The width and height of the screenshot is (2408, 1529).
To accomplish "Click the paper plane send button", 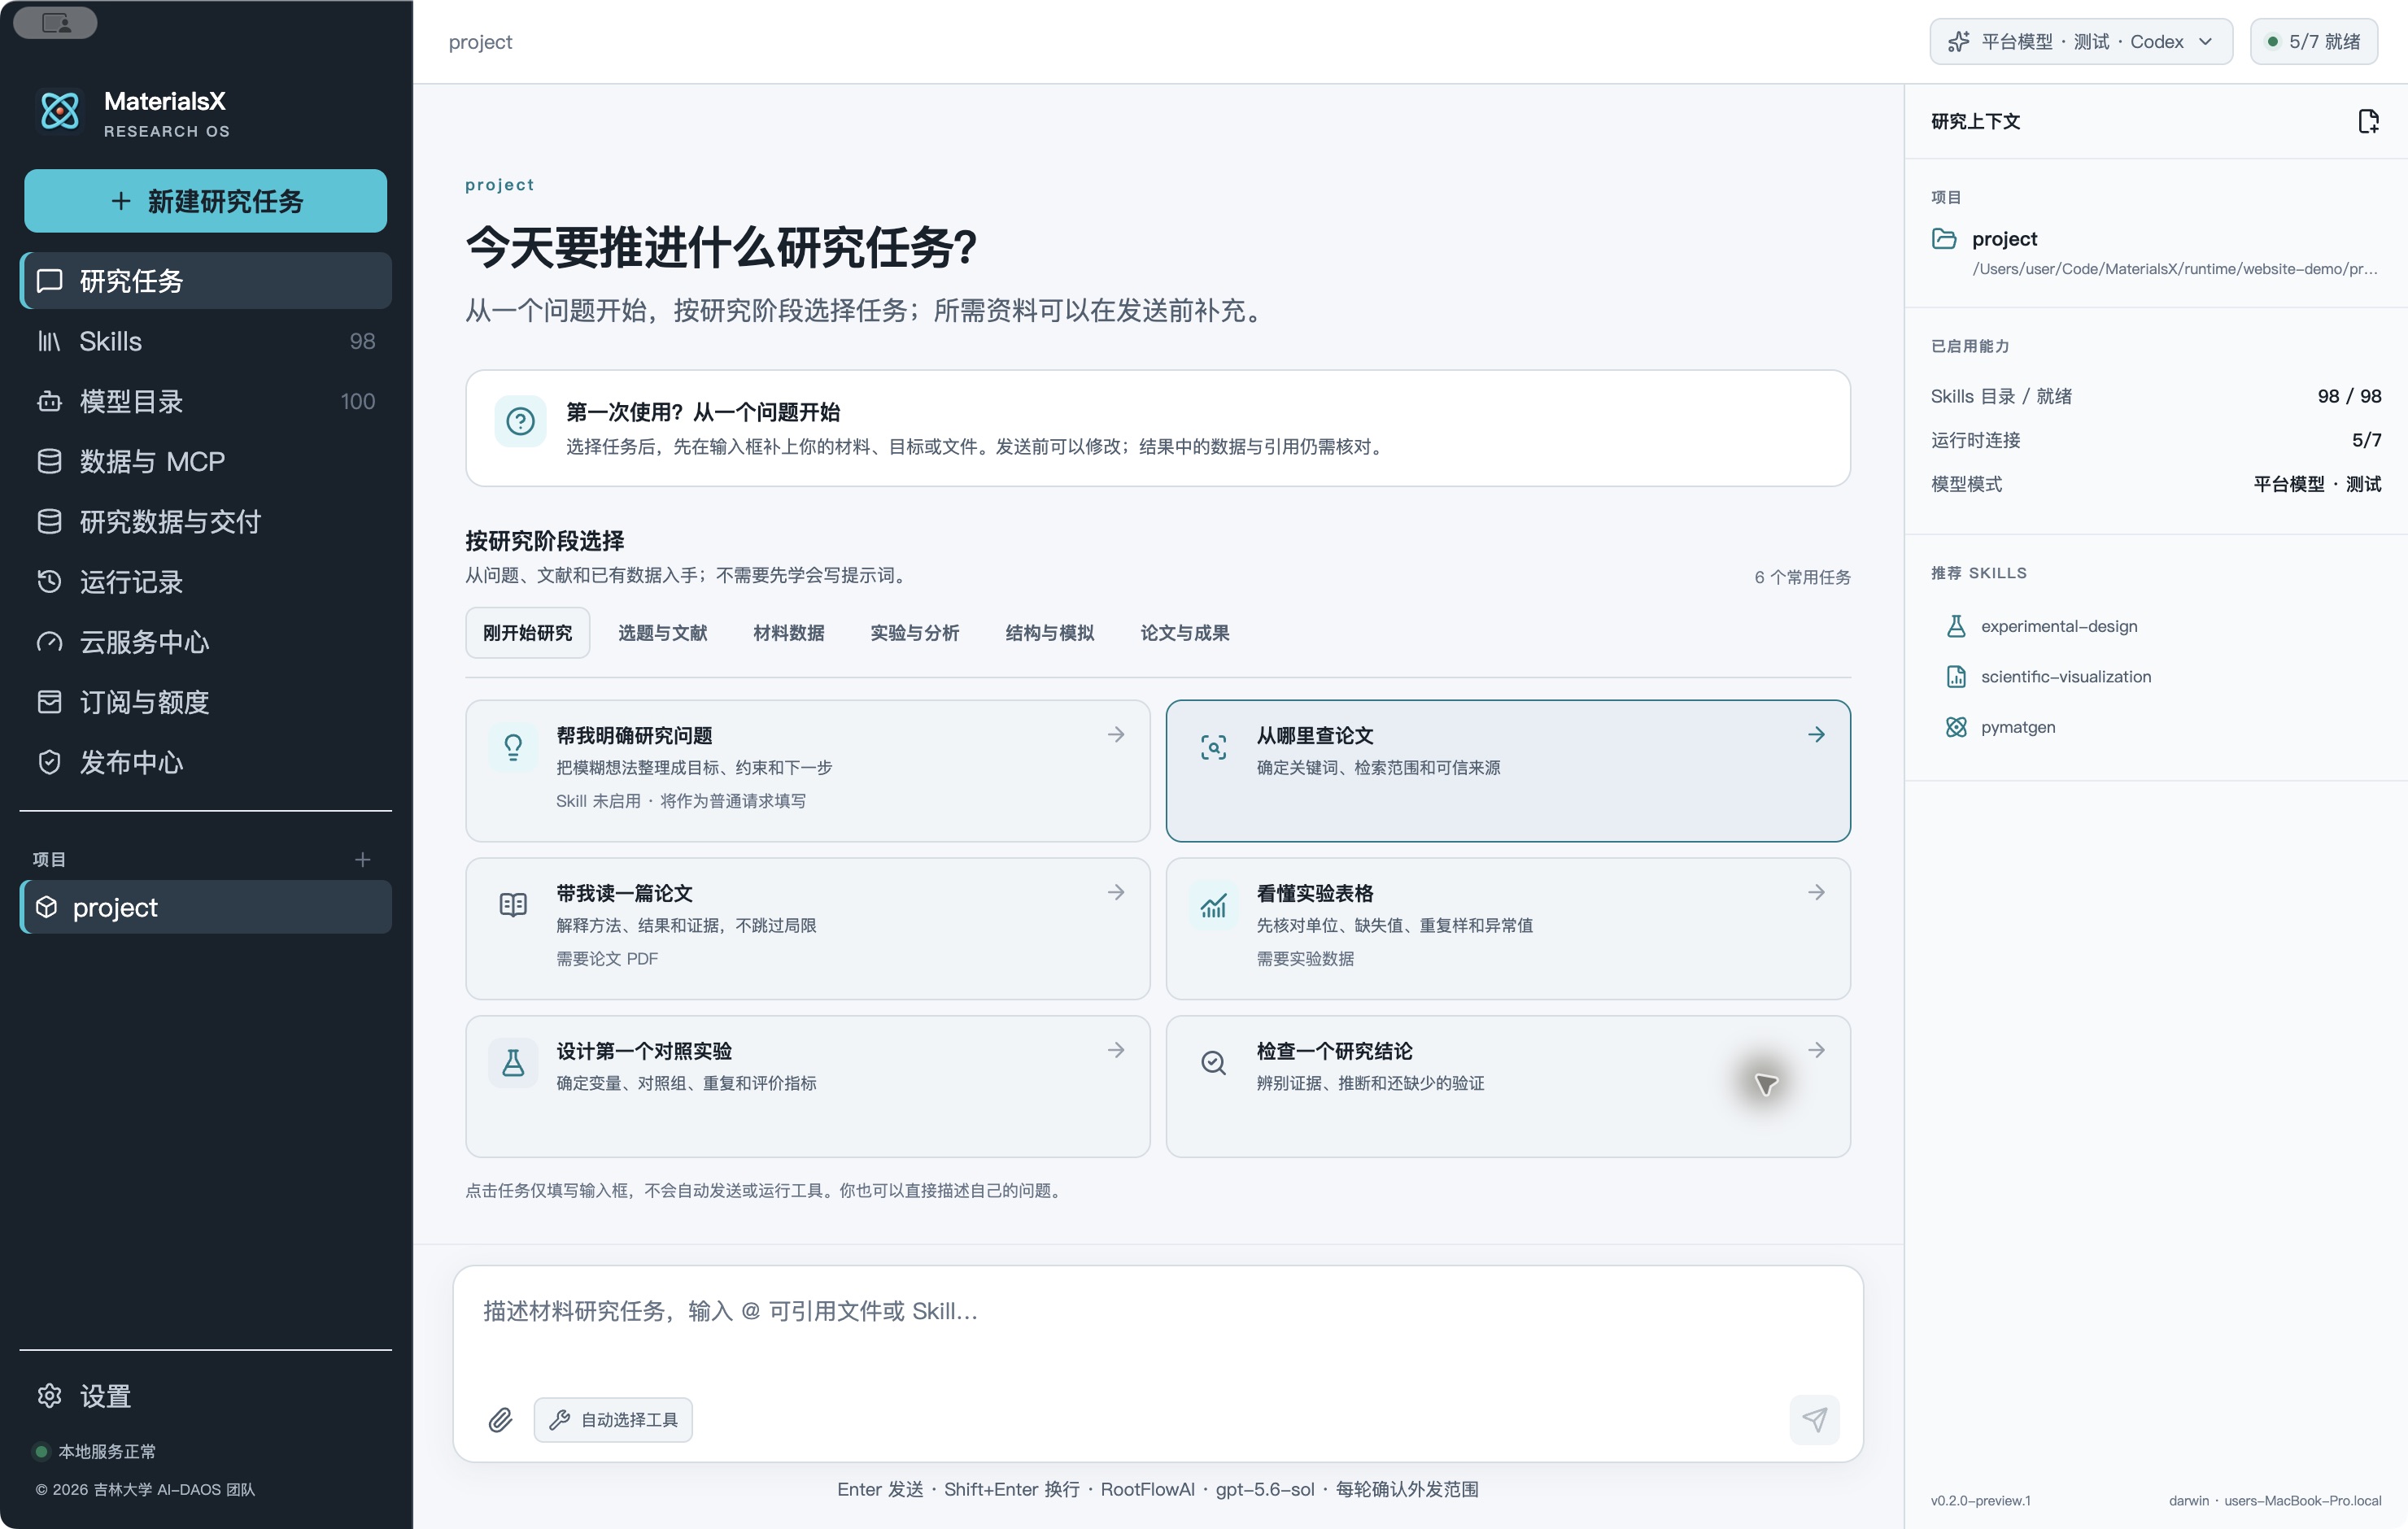I will [1815, 1420].
